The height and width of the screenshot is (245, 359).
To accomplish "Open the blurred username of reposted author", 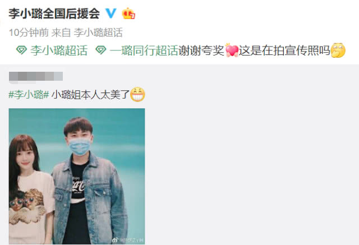I will [x=36, y=76].
